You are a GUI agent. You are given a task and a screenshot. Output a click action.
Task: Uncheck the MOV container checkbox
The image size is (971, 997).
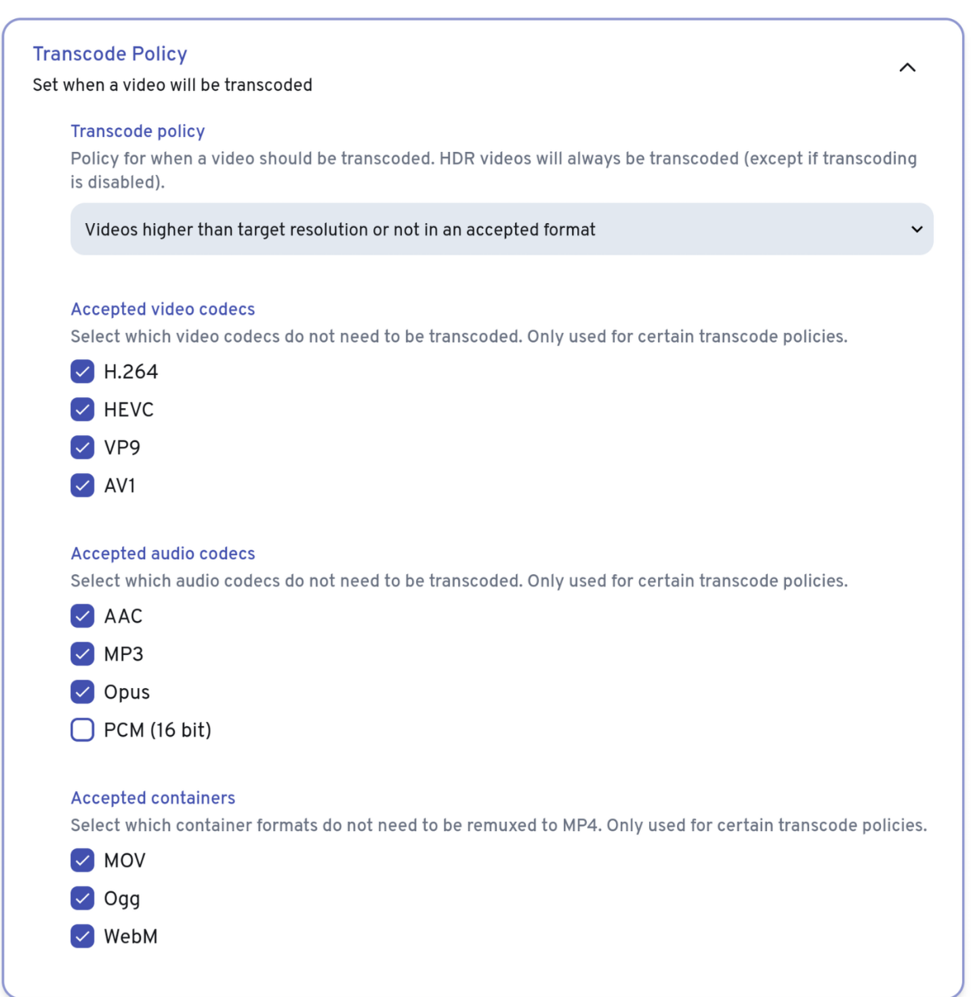tap(83, 861)
